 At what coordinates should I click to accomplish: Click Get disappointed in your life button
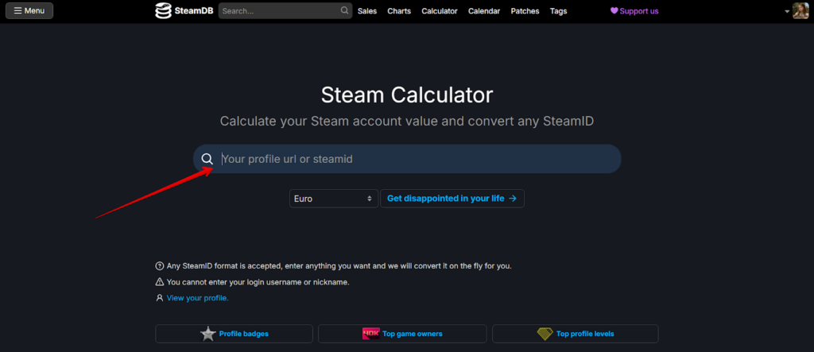pos(452,199)
